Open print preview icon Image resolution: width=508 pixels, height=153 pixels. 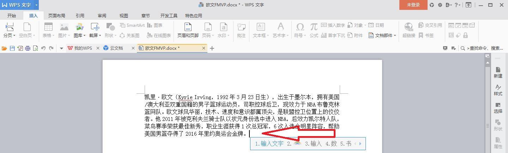[x=35, y=48]
